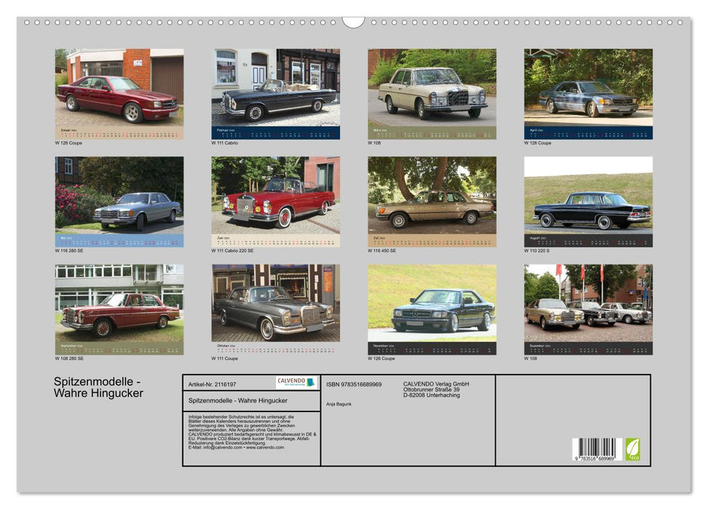The image size is (707, 509).
Task: Click the barcode under the eco logo
Action: (596, 449)
